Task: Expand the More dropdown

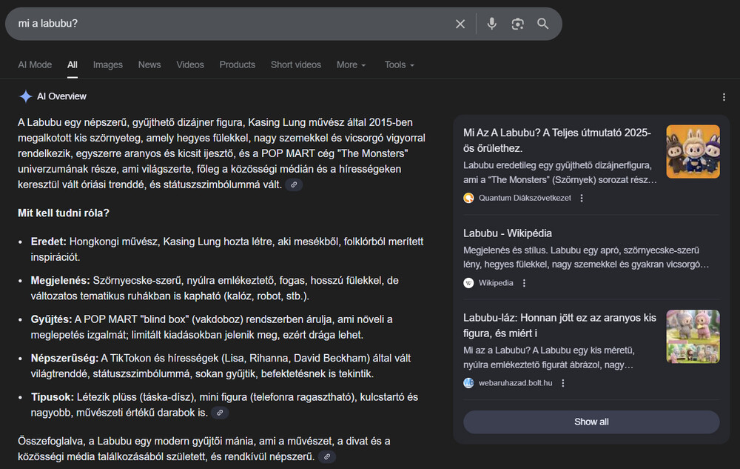Action: coord(351,64)
